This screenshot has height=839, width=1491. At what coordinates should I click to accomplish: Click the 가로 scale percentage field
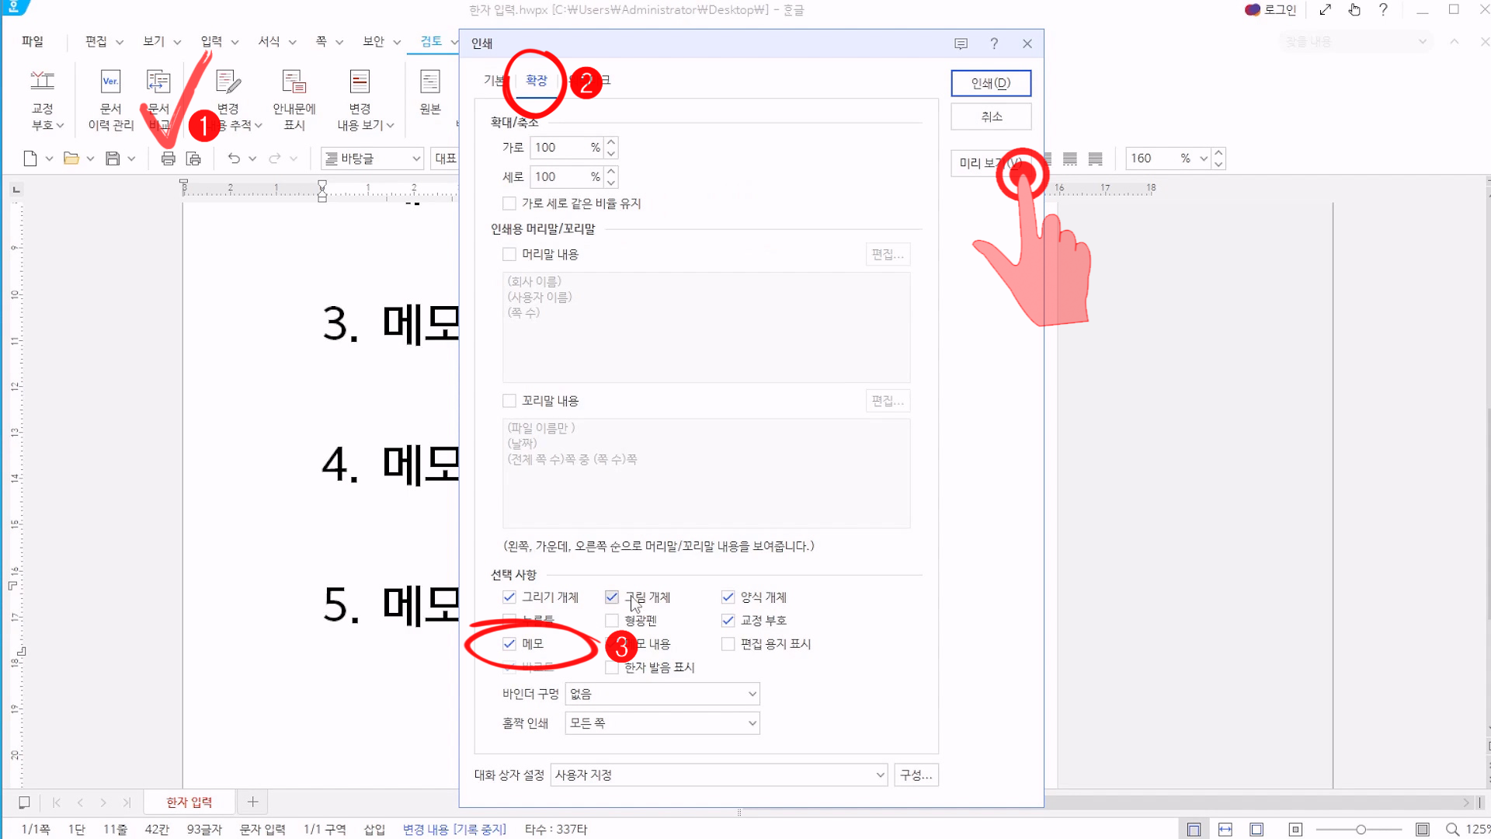click(x=561, y=148)
